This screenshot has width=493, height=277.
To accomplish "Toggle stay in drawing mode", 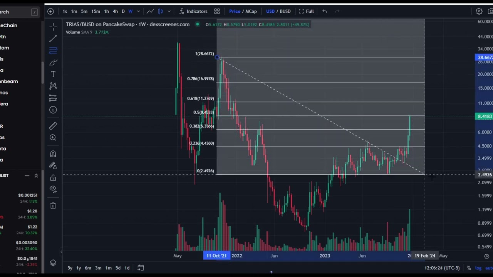I will point(53,165).
